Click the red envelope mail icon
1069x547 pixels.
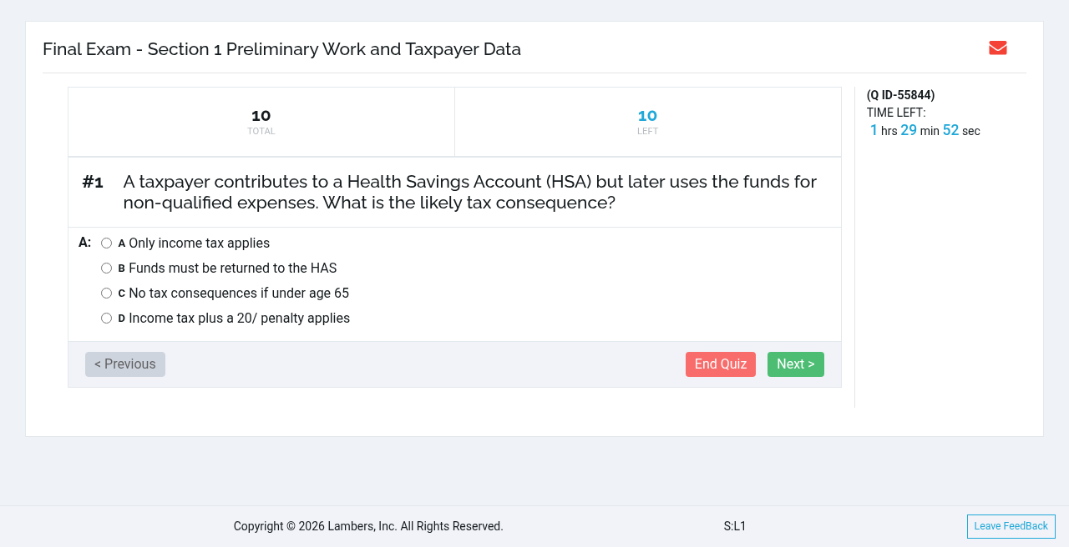997,48
